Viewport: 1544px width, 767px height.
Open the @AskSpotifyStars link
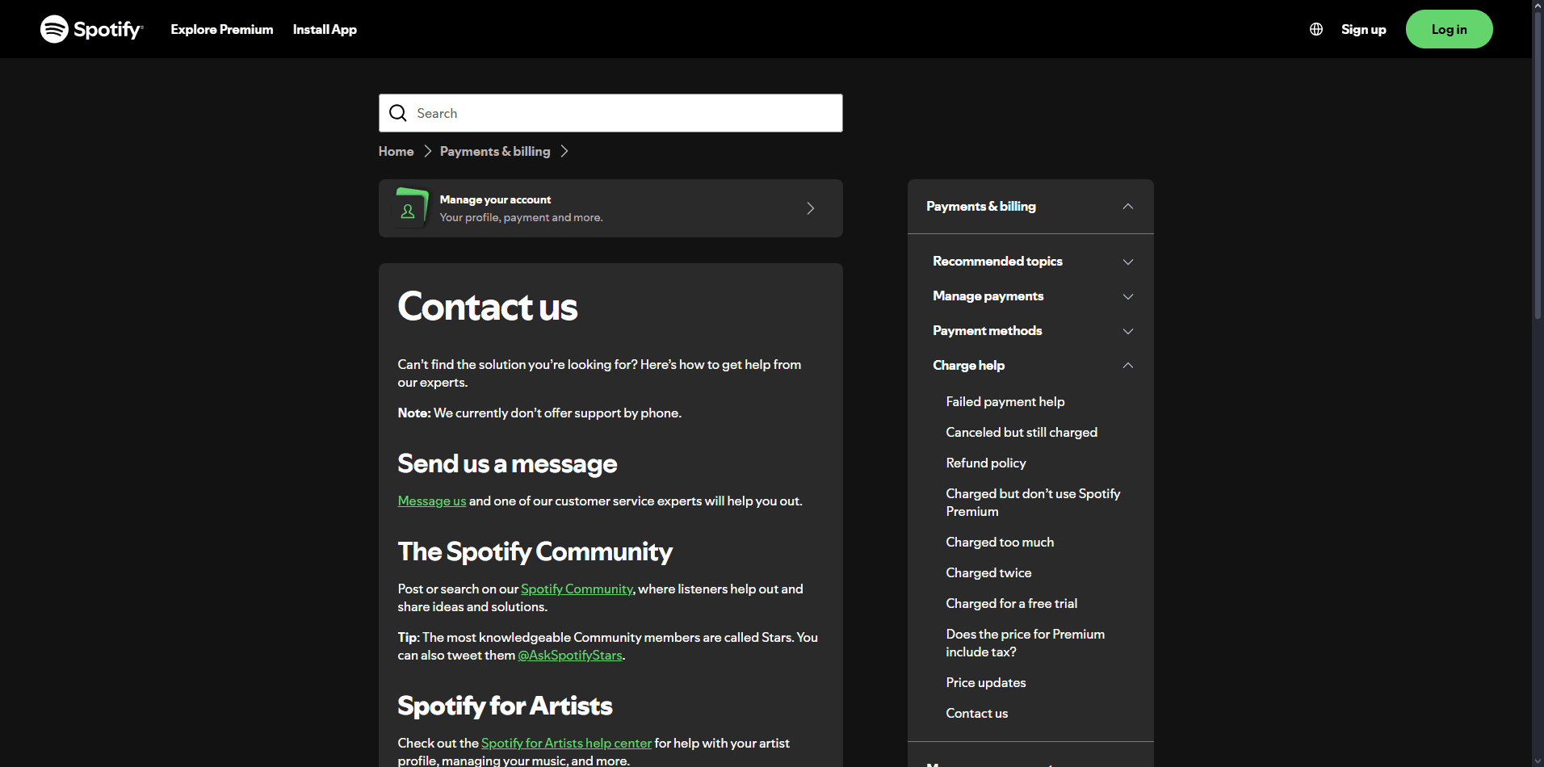(x=570, y=655)
